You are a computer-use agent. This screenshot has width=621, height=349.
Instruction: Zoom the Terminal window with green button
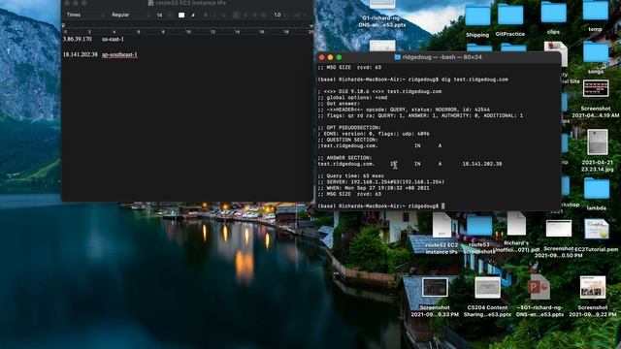(339, 57)
